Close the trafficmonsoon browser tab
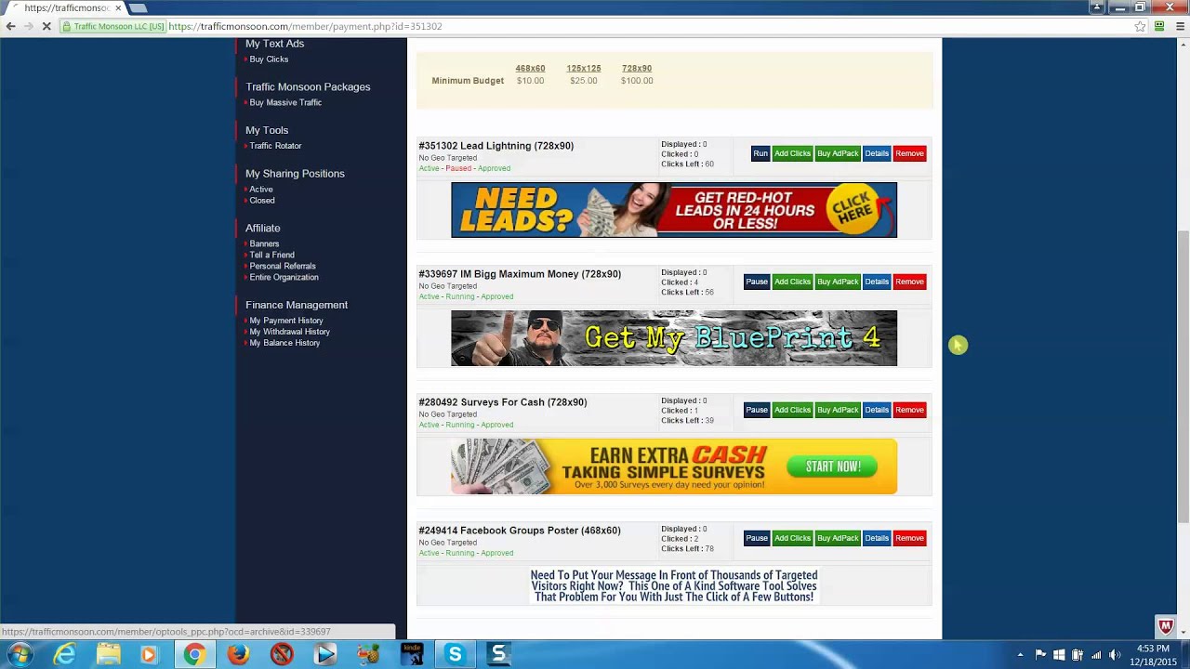The height and width of the screenshot is (669, 1190). tap(118, 7)
